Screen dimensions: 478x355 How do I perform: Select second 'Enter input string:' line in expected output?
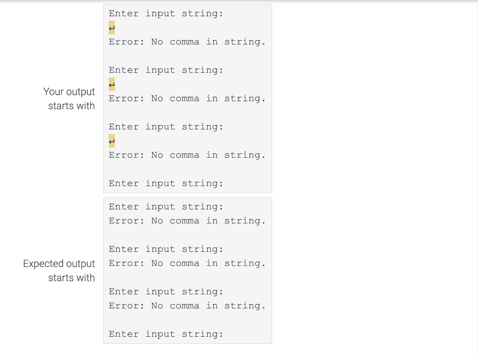coord(166,249)
